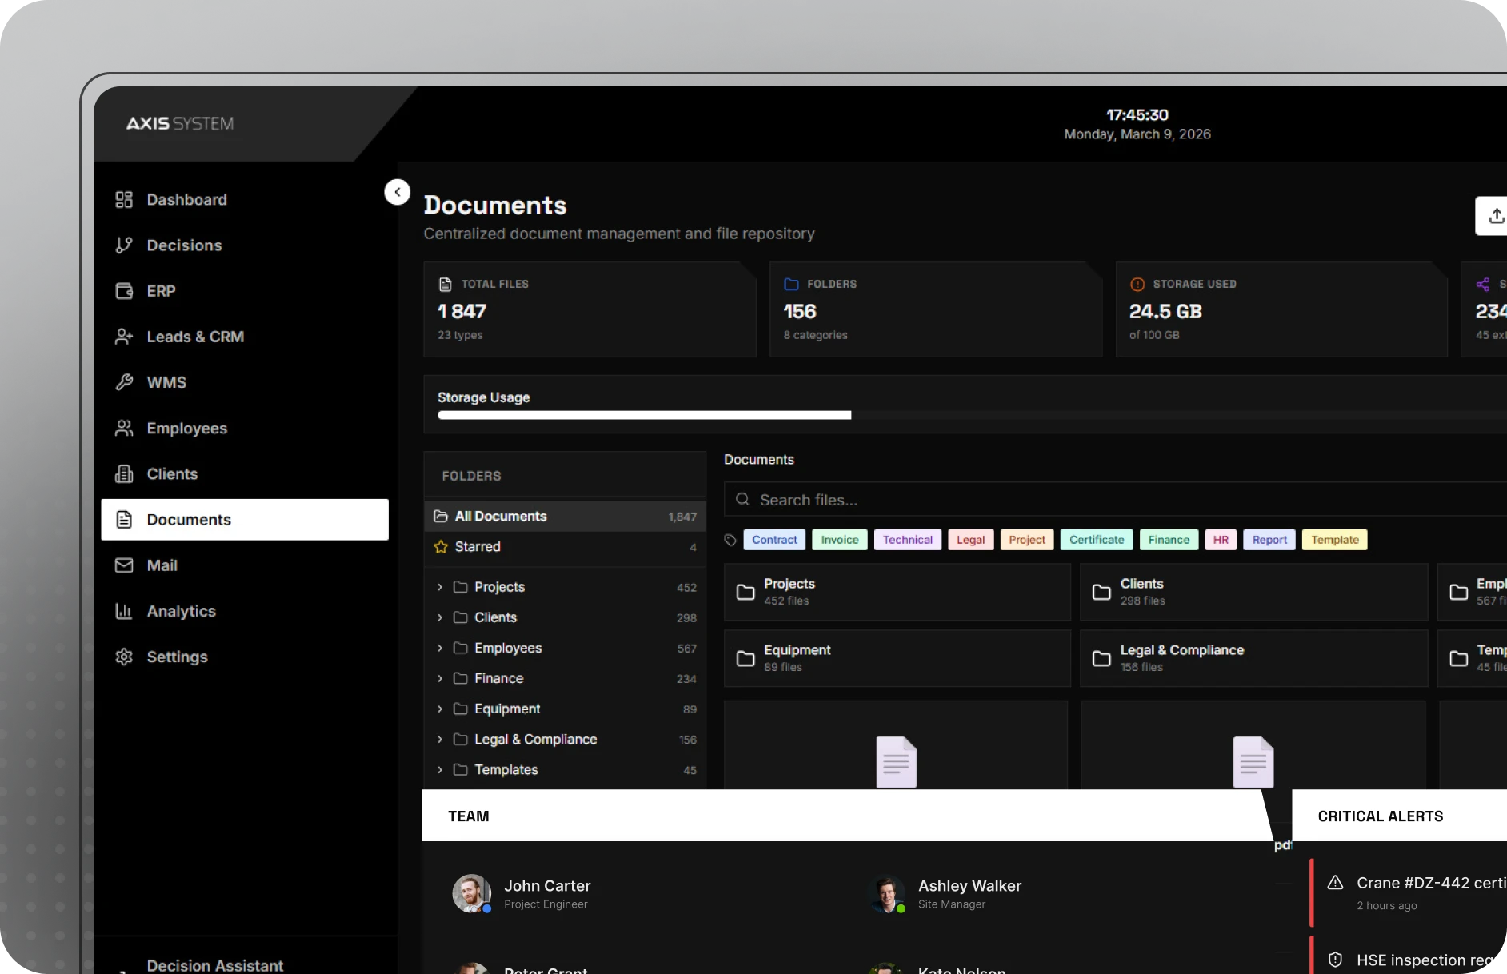The image size is (1507, 974).
Task: Open the Equipment folder card
Action: (896, 658)
